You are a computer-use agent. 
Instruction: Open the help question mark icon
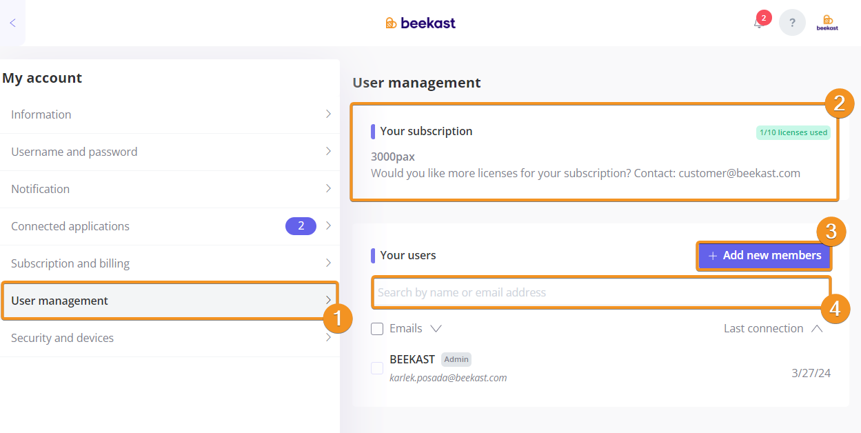tap(792, 23)
